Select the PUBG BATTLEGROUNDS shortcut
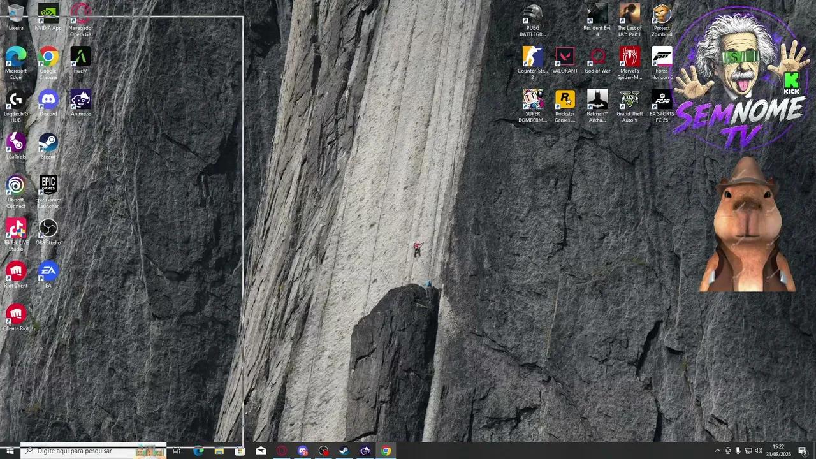The image size is (816, 459). 533,20
